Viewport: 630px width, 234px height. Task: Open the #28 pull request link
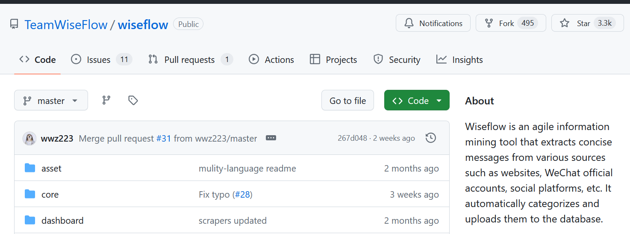pyautogui.click(x=242, y=194)
